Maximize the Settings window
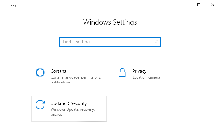220x128 pixels. [x=199, y=5]
